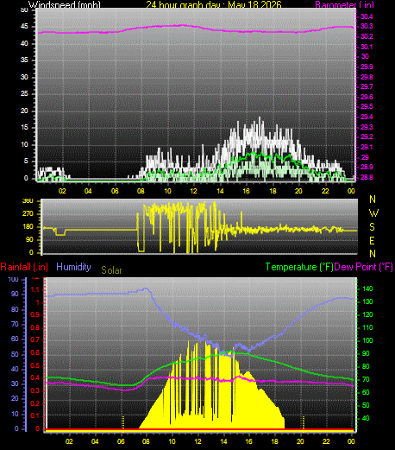Click the S compass direction label
395x450 pixels.
pos(372,227)
